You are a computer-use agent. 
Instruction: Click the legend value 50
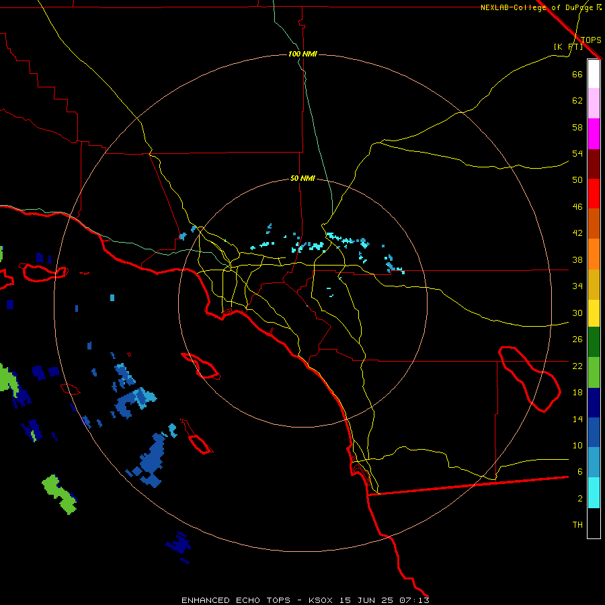(577, 179)
